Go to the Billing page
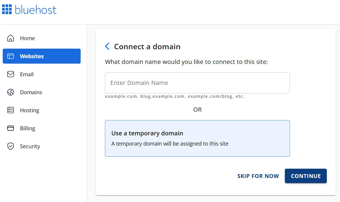The image size is (340, 202). [x=28, y=128]
